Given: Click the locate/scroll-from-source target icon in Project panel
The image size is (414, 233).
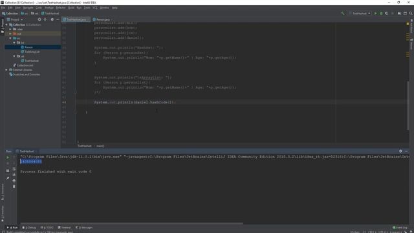Looking at the screenshot, I should pyautogui.click(x=39, y=19).
